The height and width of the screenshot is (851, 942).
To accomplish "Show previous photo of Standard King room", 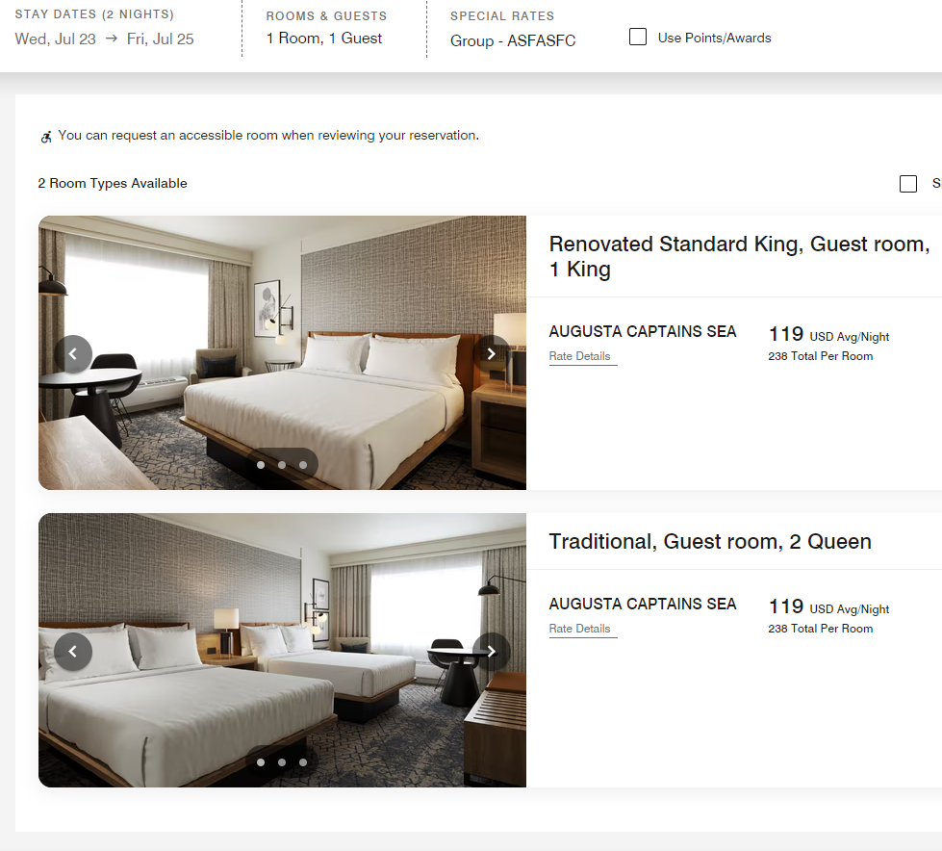I will click(x=73, y=354).
